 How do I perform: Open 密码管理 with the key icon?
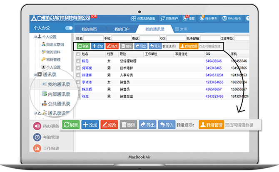tap(51, 59)
